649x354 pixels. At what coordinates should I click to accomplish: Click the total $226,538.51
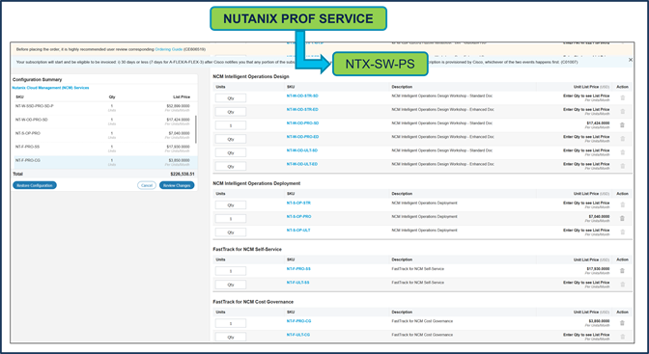[183, 174]
